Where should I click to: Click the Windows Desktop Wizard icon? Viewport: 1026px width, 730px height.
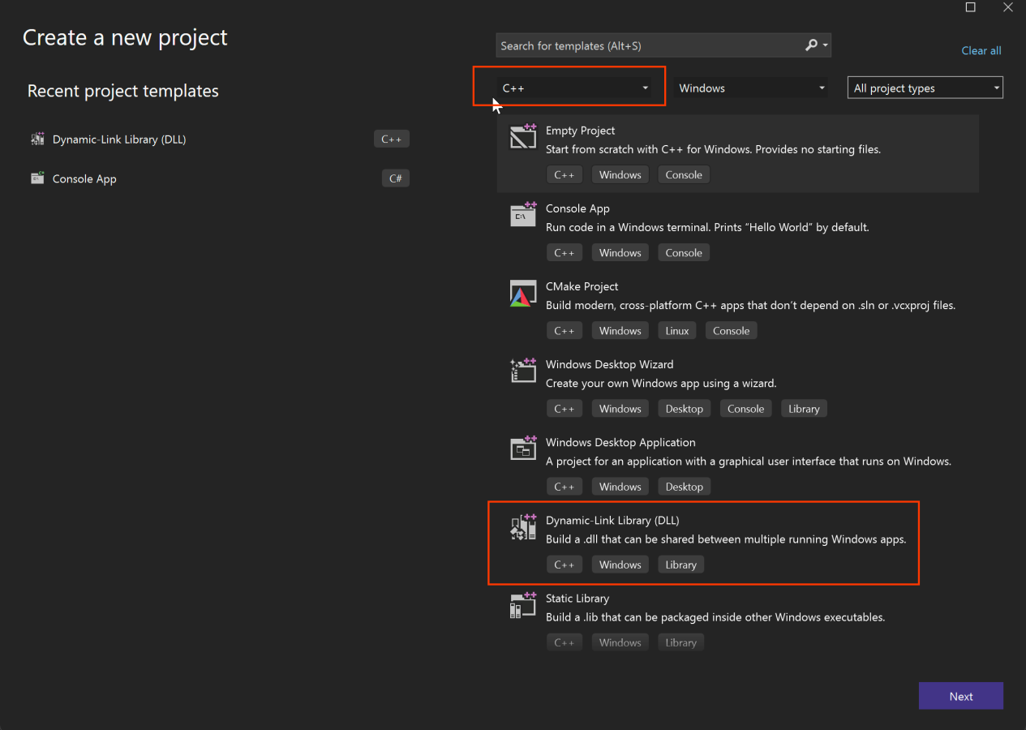[523, 370]
